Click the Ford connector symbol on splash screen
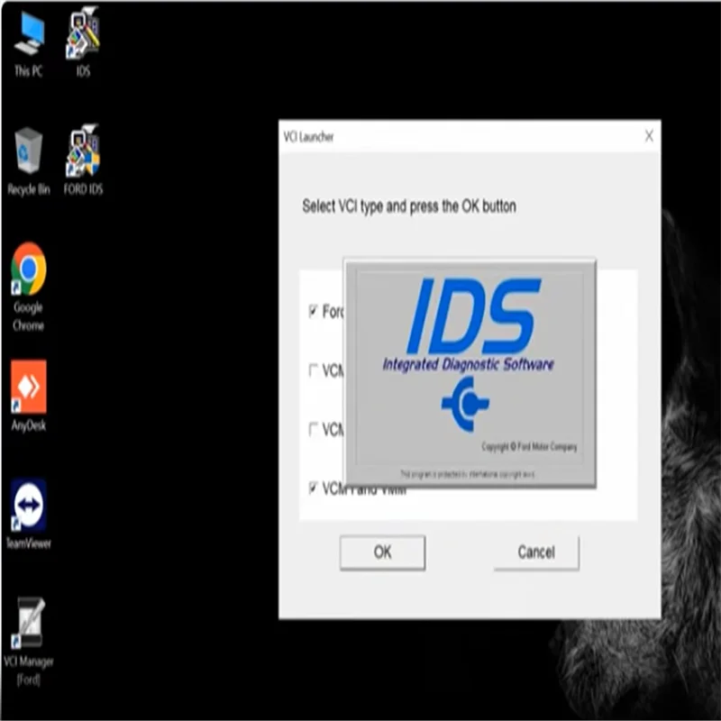 click(468, 403)
